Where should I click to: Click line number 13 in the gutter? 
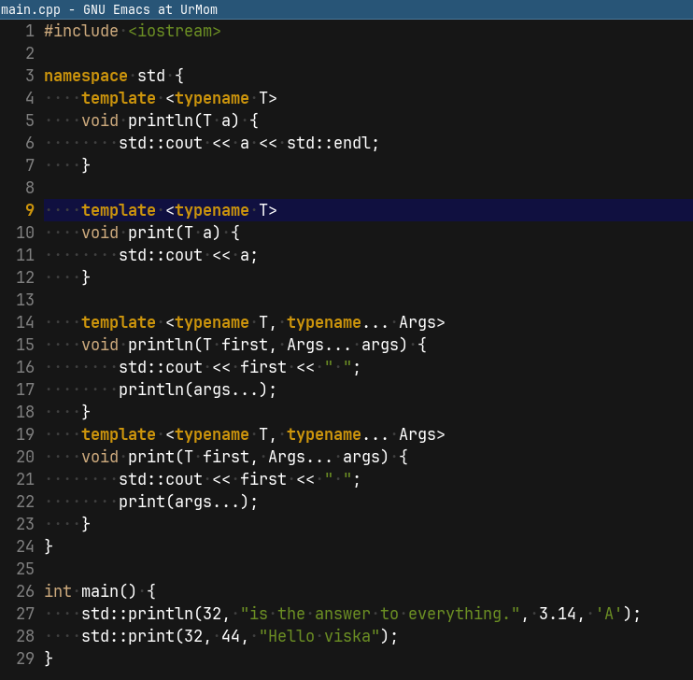click(x=25, y=300)
